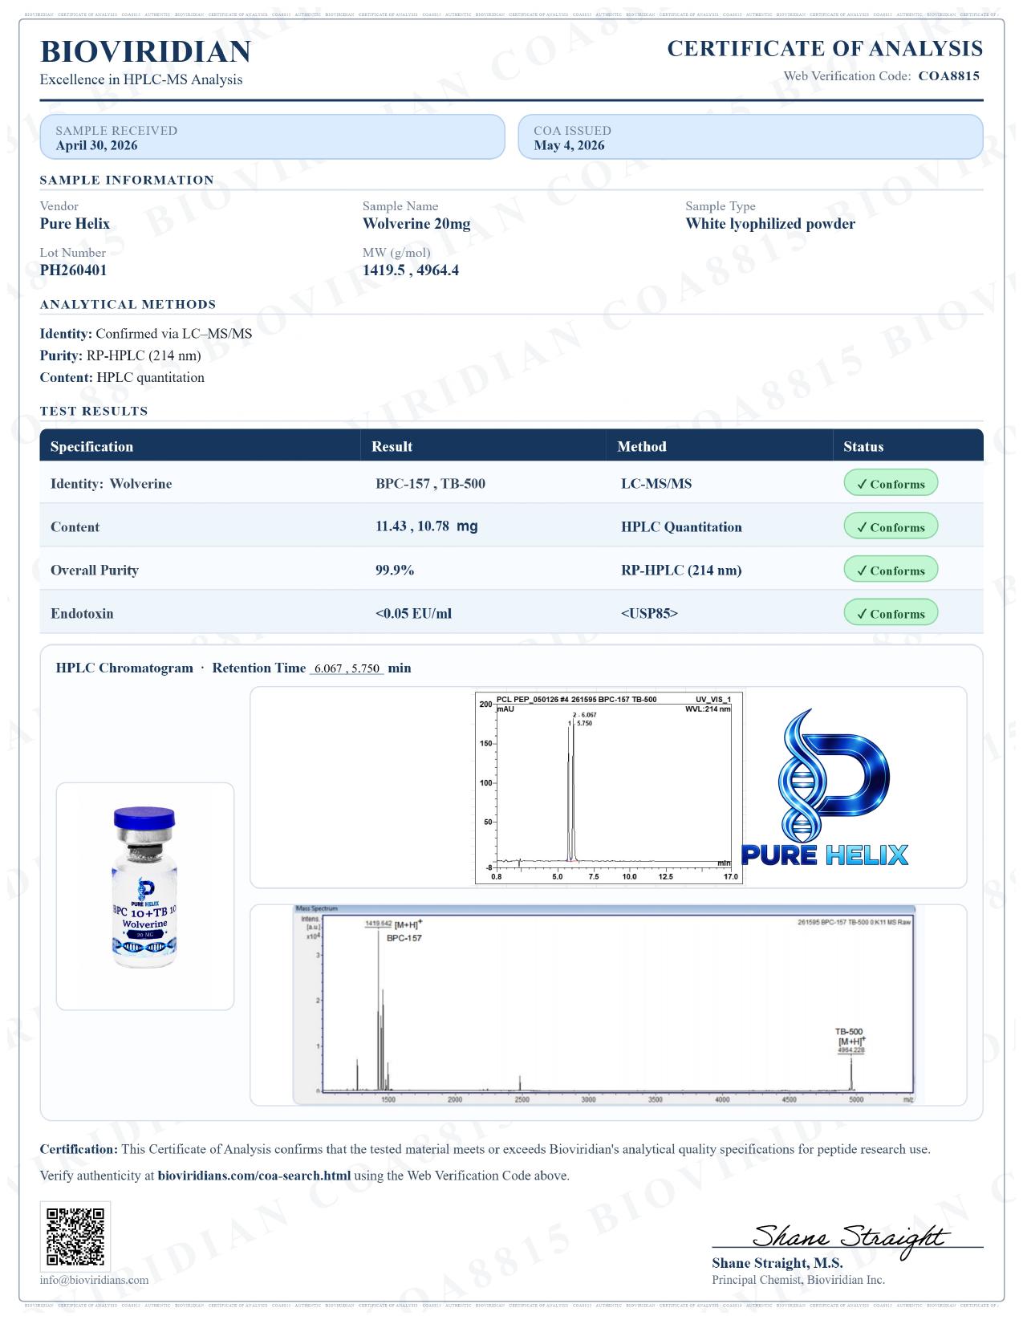Select vendor name Pure Helix
Image resolution: width=1023 pixels, height=1324 pixels.
click(x=75, y=224)
